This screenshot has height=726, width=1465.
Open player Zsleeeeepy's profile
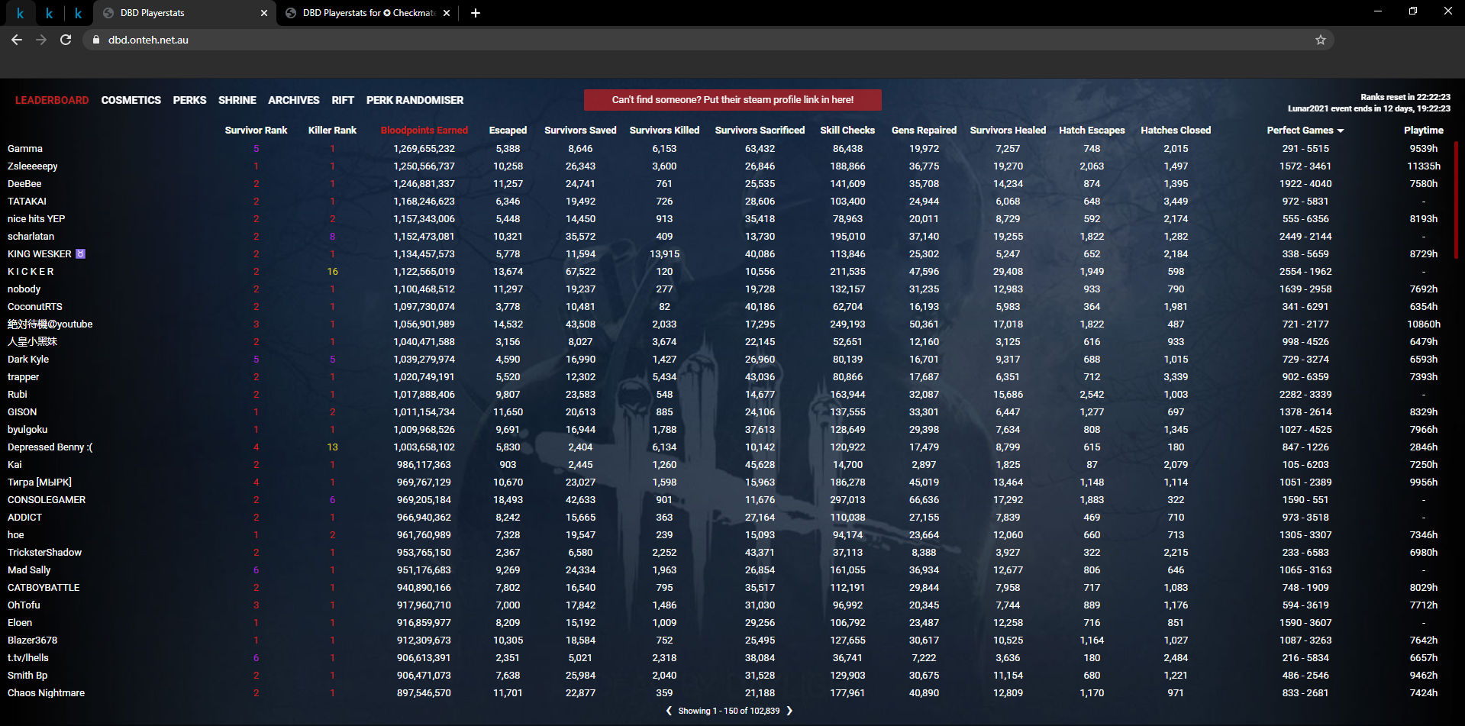[33, 166]
